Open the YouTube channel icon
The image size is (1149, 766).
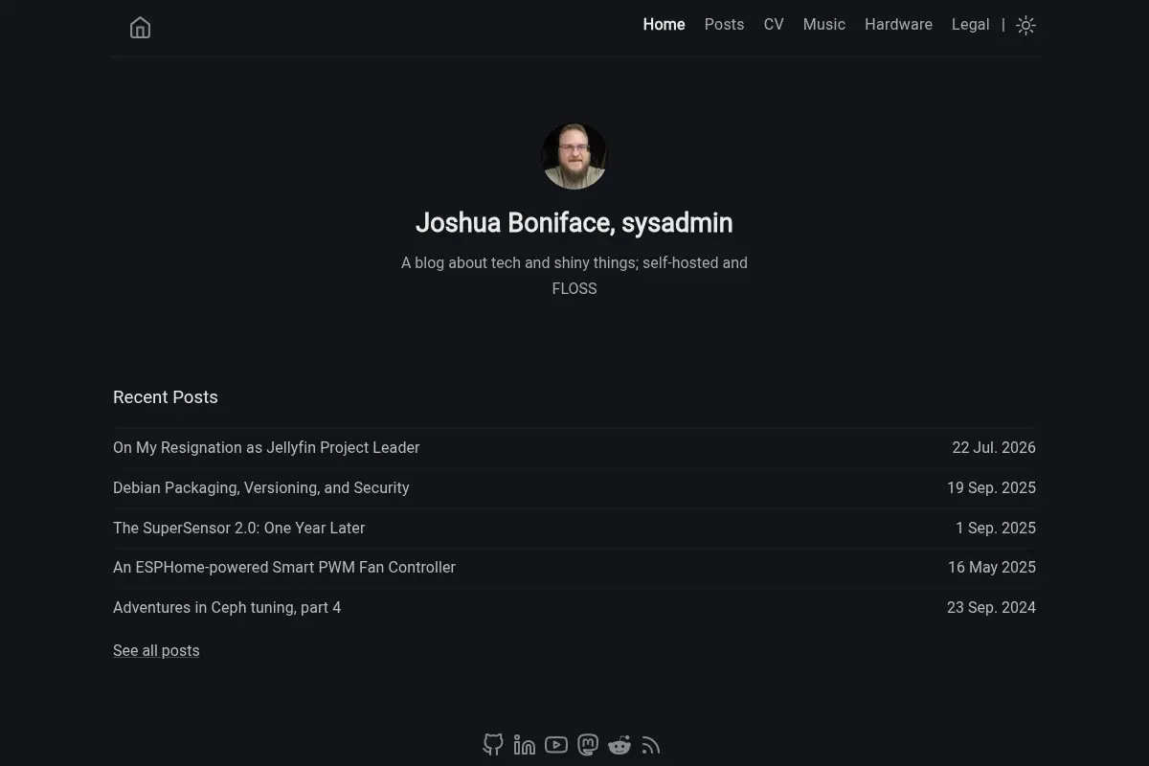click(556, 745)
